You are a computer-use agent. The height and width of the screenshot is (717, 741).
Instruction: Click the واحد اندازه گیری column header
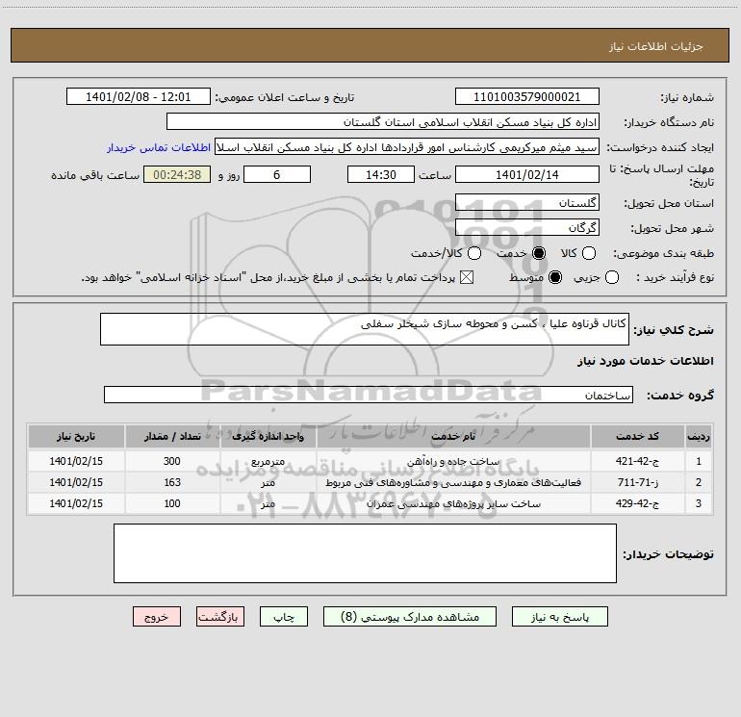pyautogui.click(x=268, y=436)
